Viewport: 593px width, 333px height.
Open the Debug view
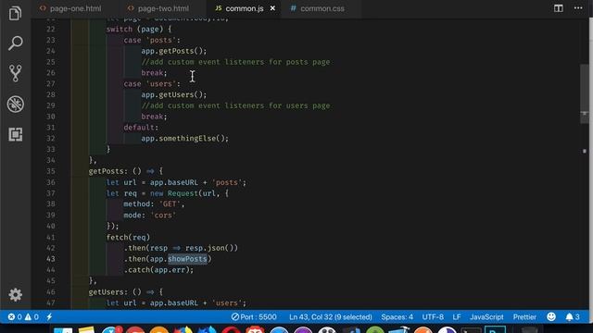point(15,104)
